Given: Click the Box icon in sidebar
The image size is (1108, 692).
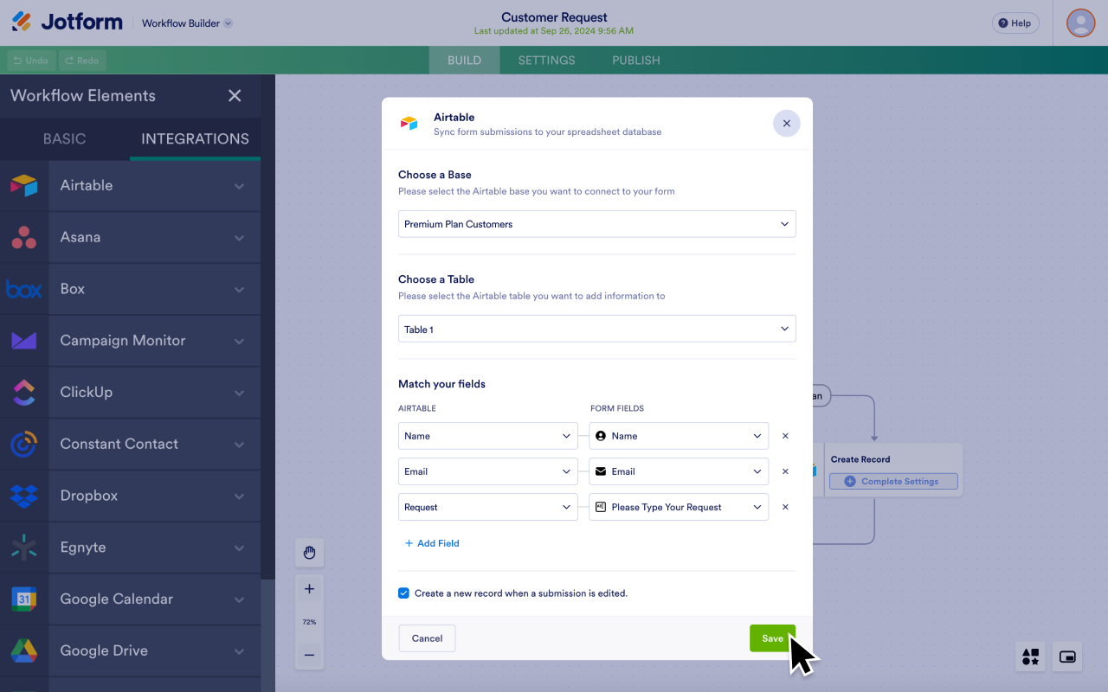Looking at the screenshot, I should 24,289.
